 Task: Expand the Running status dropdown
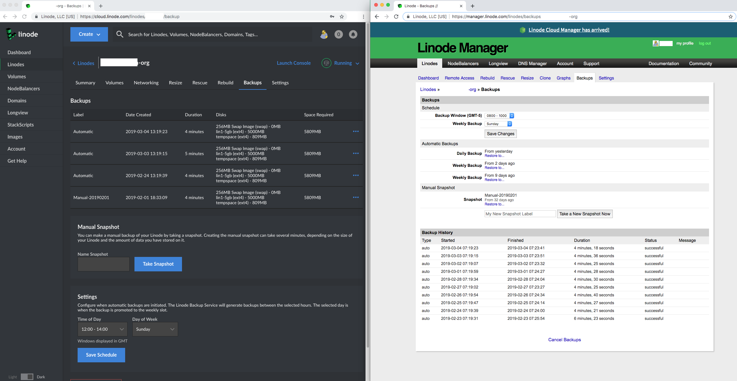click(357, 63)
